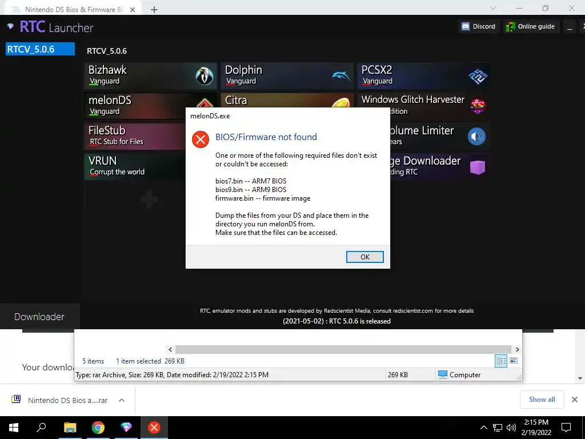Click the release news text line
Screen dimensions: 585x439
[x=336, y=321]
